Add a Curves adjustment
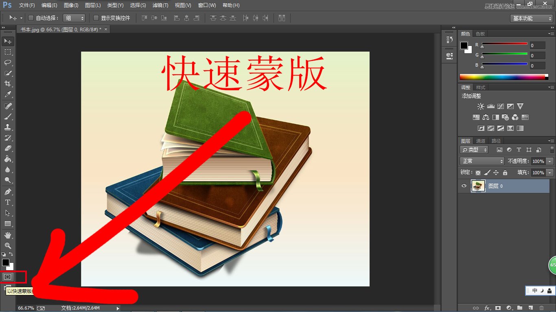Screen dimensions: 556x312 point(500,106)
